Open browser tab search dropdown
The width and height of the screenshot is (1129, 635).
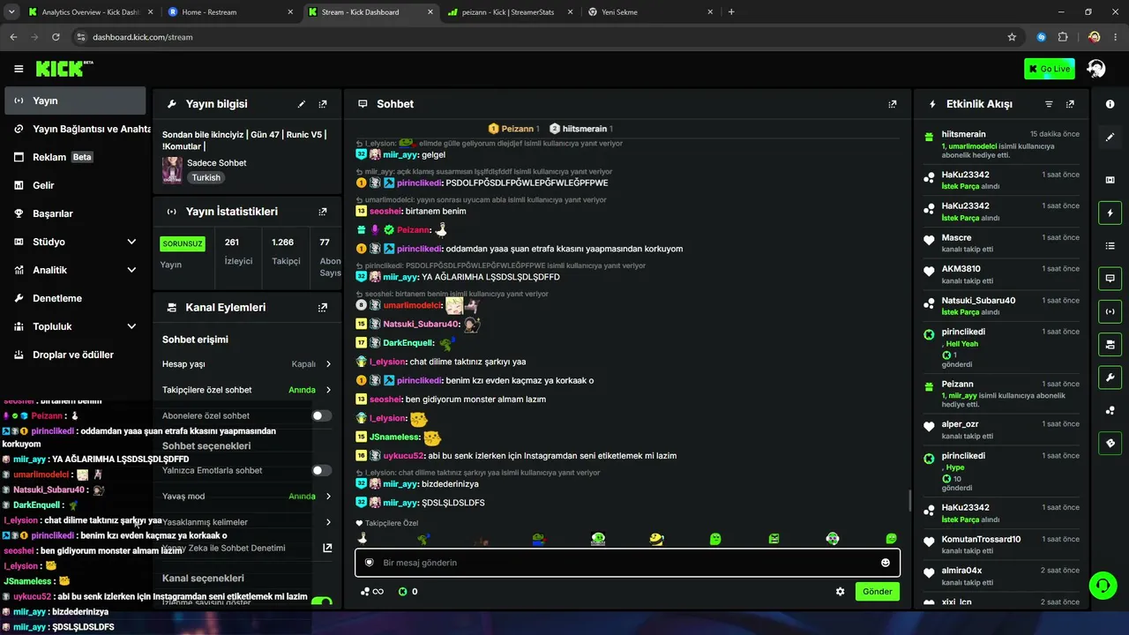(x=11, y=12)
